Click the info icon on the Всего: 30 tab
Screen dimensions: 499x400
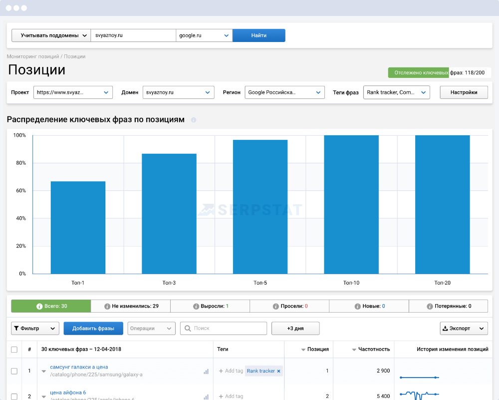[x=39, y=307]
